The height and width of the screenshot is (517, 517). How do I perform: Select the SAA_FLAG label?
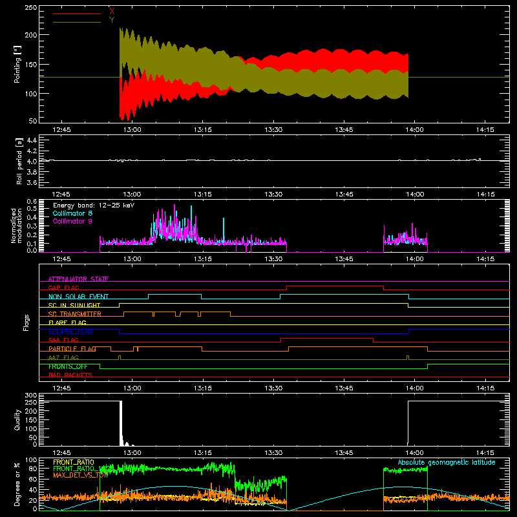tap(63, 340)
